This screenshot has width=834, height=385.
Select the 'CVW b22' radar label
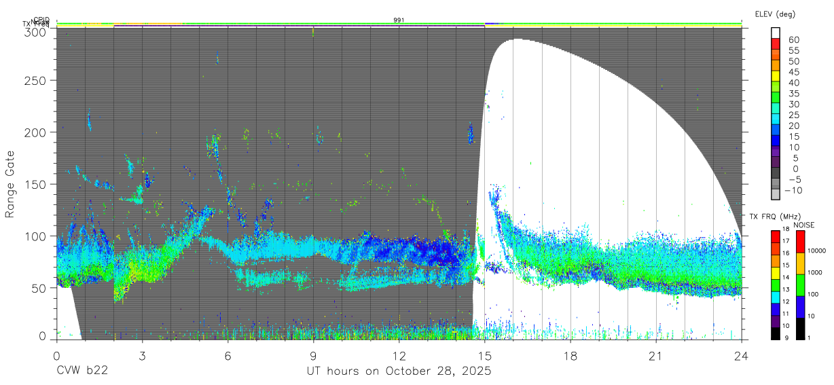click(82, 371)
